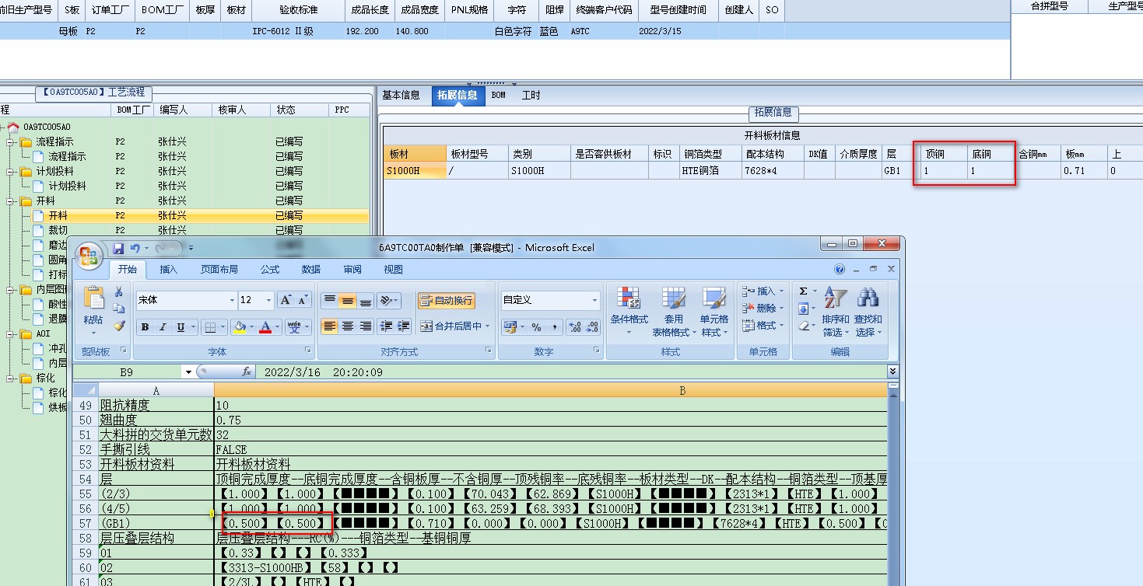The width and height of the screenshot is (1143, 586).
Task: Open the 基本信息 tab in main window
Action: tap(401, 95)
